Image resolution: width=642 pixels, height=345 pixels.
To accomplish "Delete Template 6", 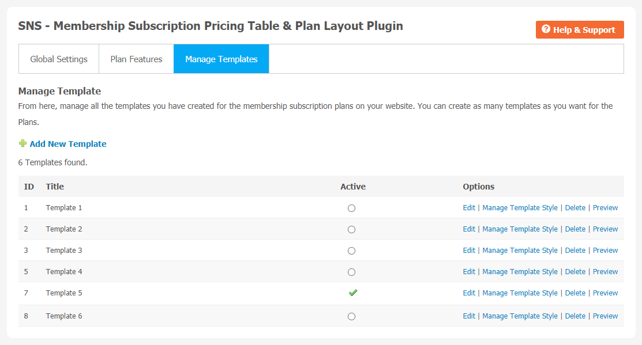I will click(575, 316).
